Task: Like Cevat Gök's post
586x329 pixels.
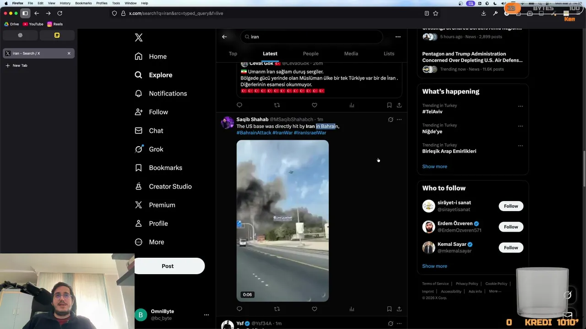Action: pos(315,105)
